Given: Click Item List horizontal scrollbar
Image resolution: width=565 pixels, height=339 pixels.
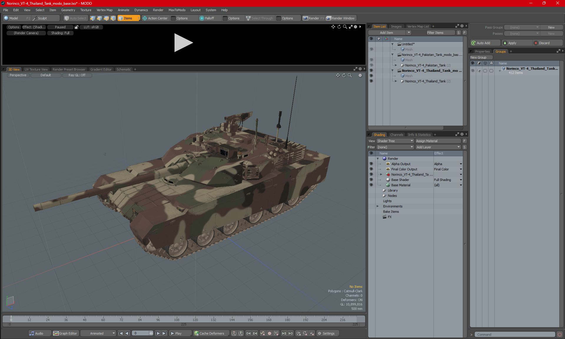Looking at the screenshot, I should (406, 128).
